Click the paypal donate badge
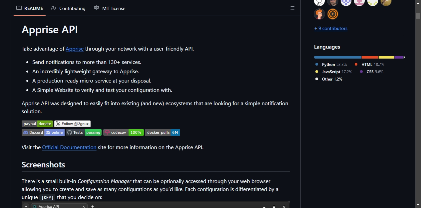This screenshot has height=208, width=421. pos(37,124)
